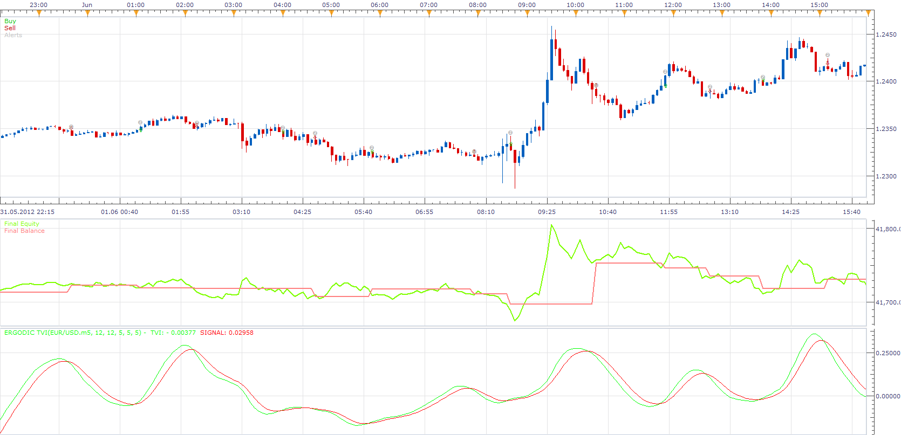The width and height of the screenshot is (901, 435).
Task: Toggle the greyed Alerts legend entry
Action: (13, 35)
